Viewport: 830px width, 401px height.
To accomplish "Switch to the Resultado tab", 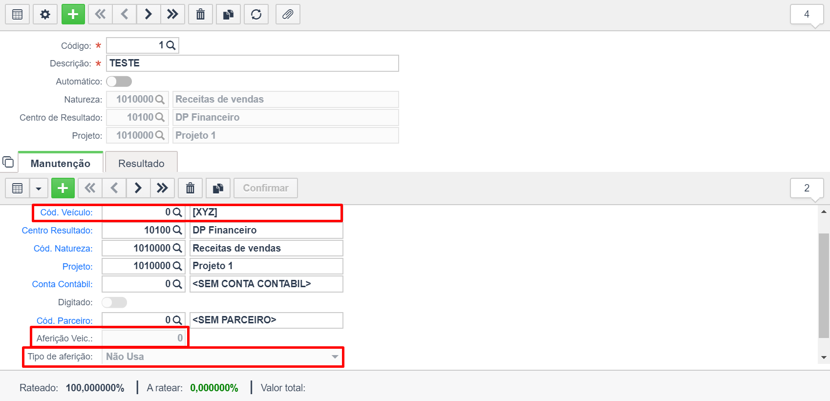I will (x=141, y=163).
